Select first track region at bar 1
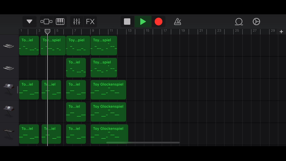Screen dimensions: 286x161 pyautogui.click(x=29, y=45)
